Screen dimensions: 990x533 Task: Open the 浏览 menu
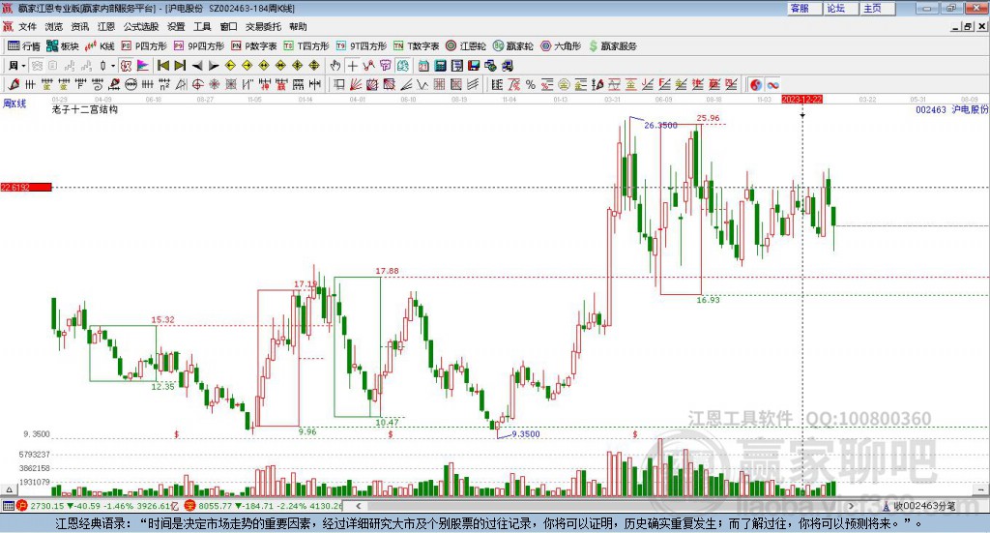(x=54, y=26)
